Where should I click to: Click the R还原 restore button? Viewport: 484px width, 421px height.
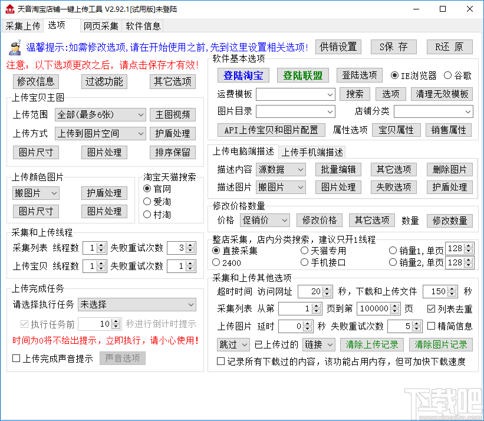click(x=450, y=47)
